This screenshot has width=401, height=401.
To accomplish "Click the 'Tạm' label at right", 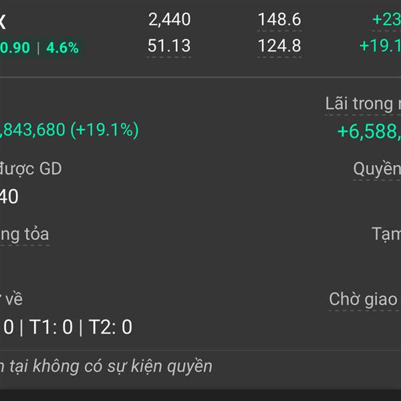I will click(x=386, y=234).
